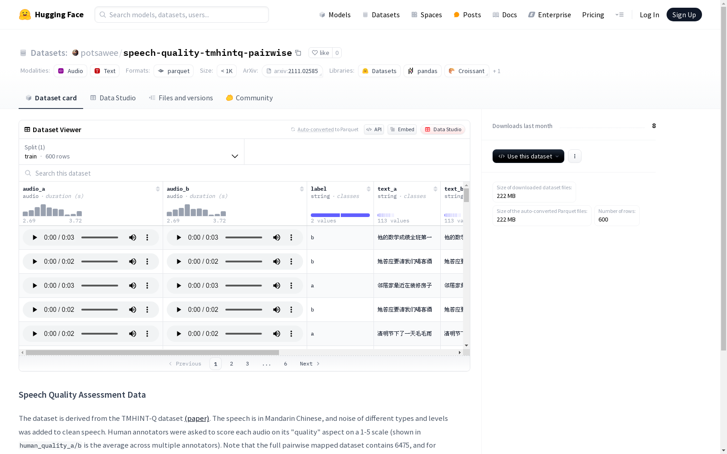Play audio_b in the third row

click(179, 286)
